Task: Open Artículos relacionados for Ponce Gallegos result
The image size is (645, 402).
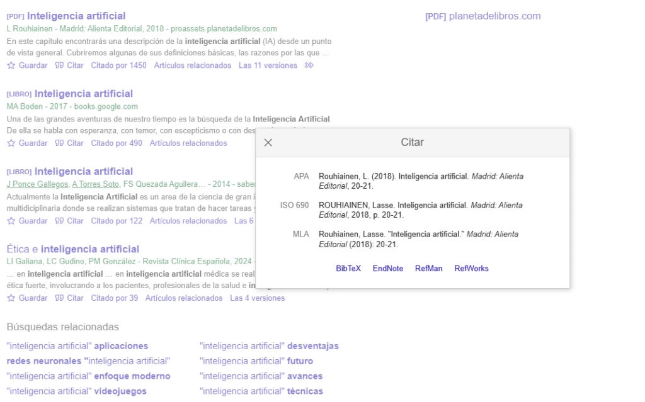Action: tap(188, 221)
